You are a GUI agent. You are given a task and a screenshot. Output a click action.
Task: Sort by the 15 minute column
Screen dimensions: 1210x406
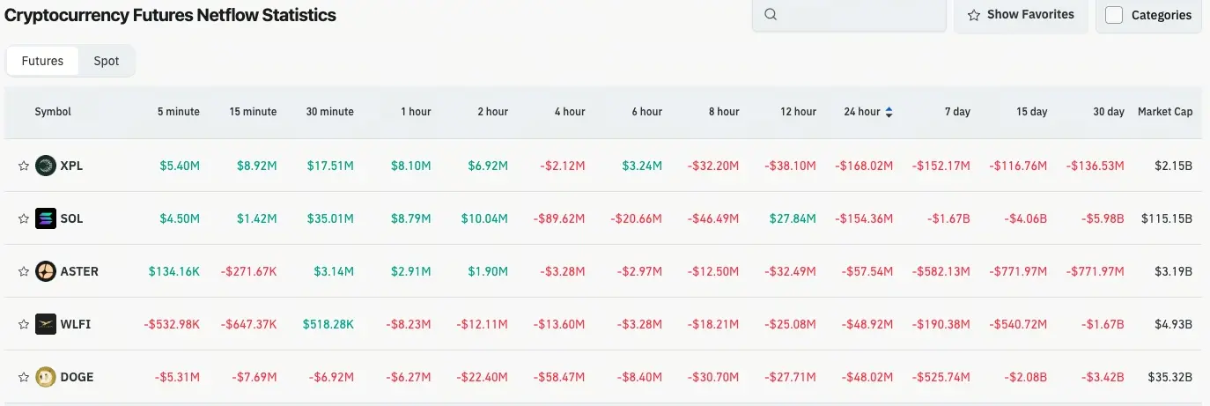point(253,112)
